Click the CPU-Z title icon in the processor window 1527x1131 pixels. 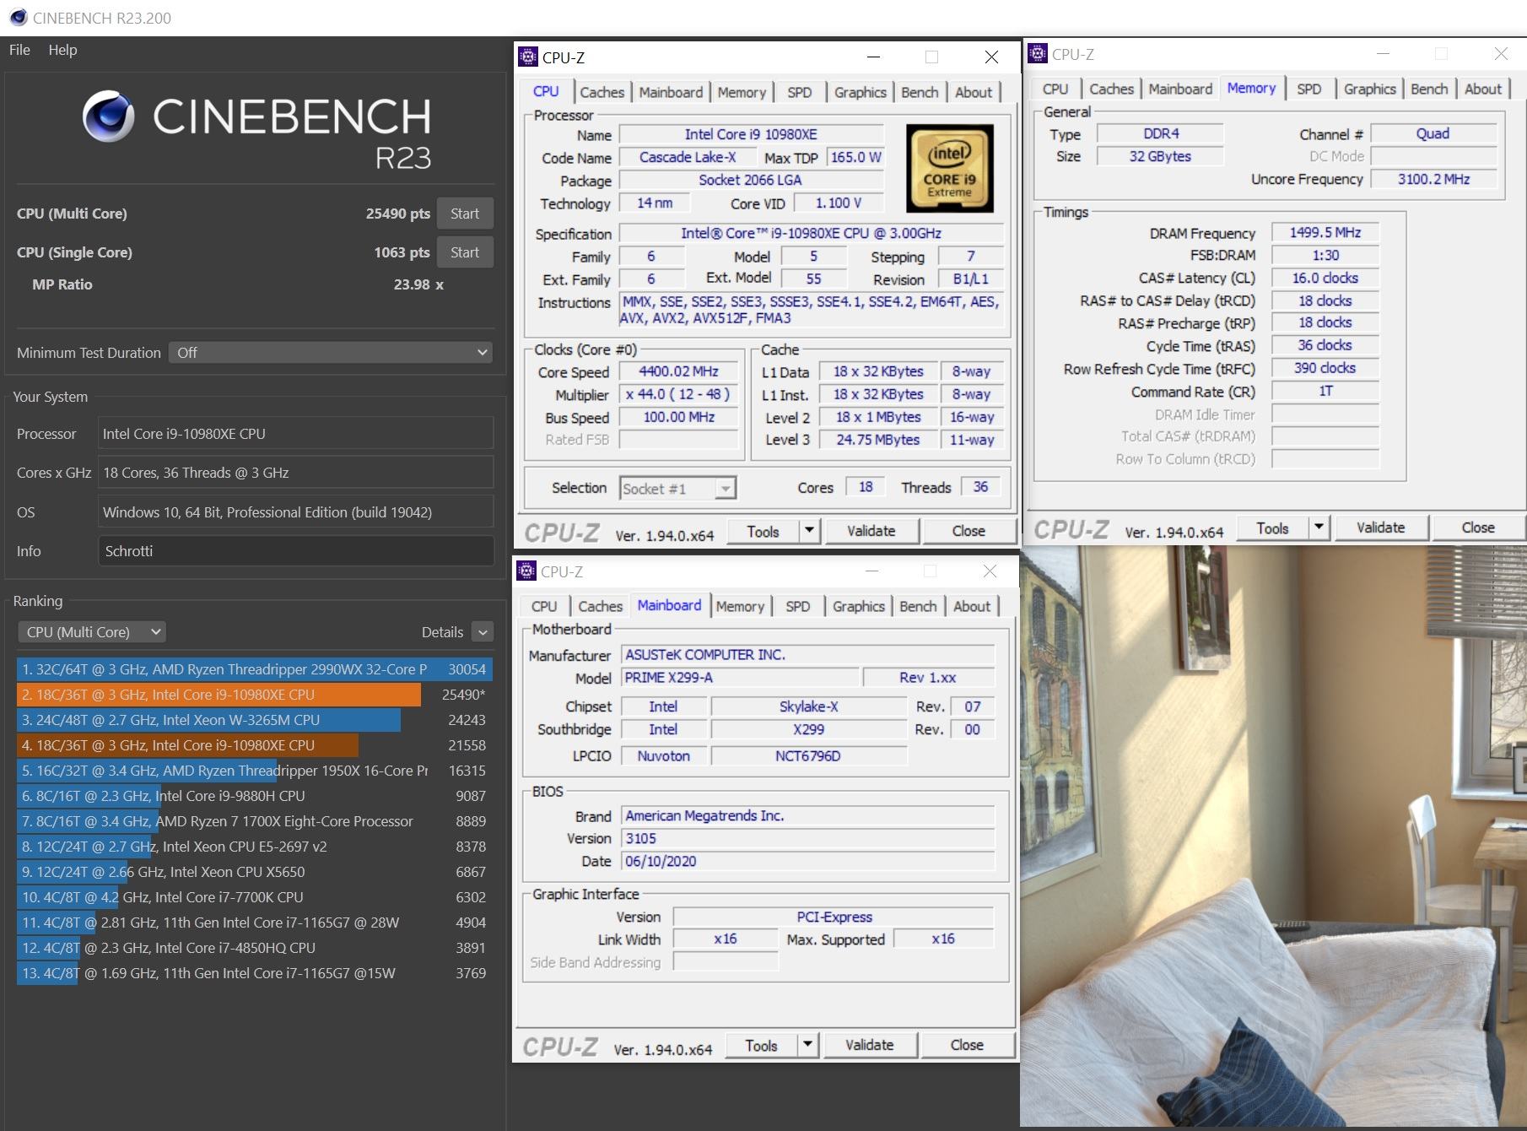click(x=528, y=57)
